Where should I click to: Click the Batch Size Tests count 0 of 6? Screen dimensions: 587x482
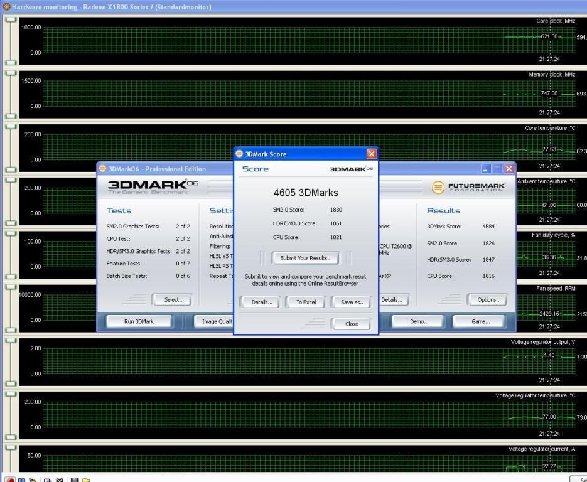point(183,276)
